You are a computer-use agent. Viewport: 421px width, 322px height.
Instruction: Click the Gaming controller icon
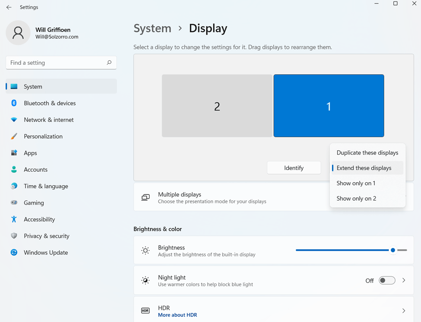coord(14,202)
